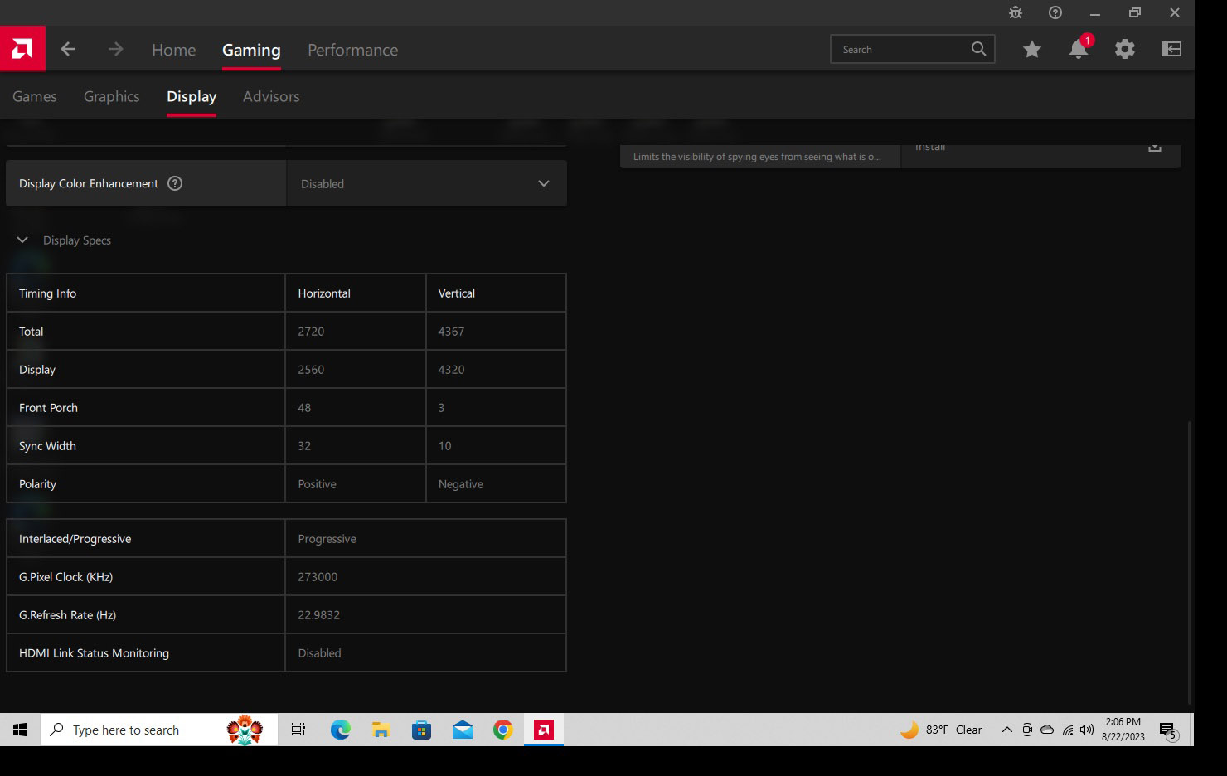1227x776 pixels.
Task: Toggle the sidebar panel icon
Action: [1171, 50]
